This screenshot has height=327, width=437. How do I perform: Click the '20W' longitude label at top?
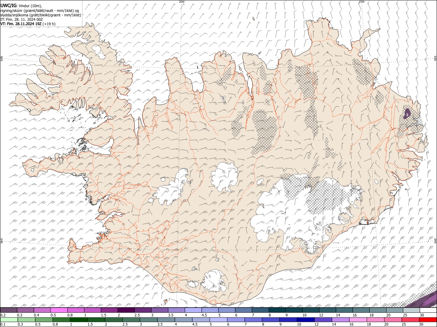182,2
